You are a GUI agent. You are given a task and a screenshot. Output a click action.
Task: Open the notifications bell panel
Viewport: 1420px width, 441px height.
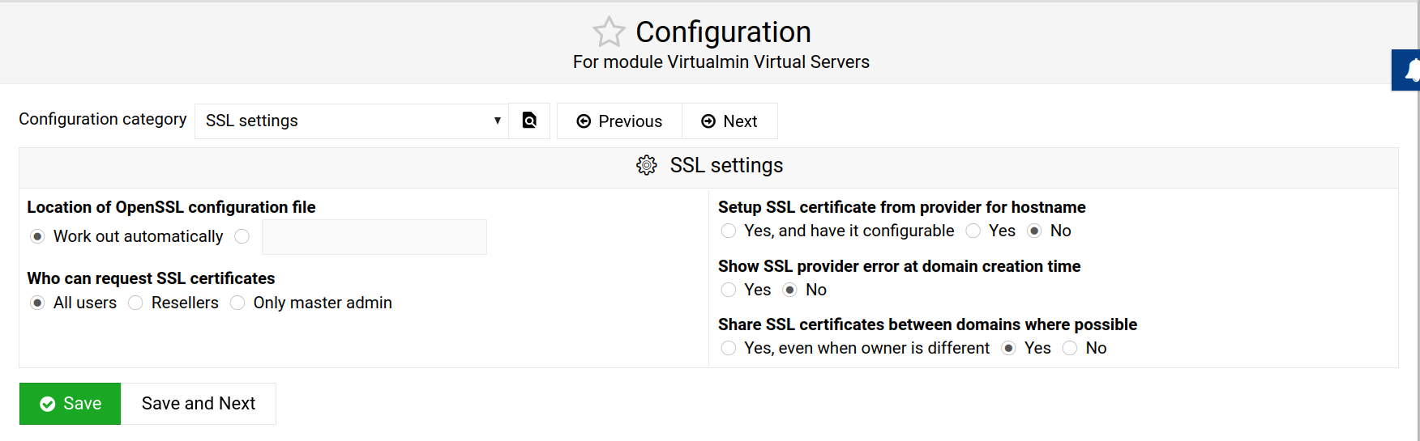pyautogui.click(x=1410, y=70)
